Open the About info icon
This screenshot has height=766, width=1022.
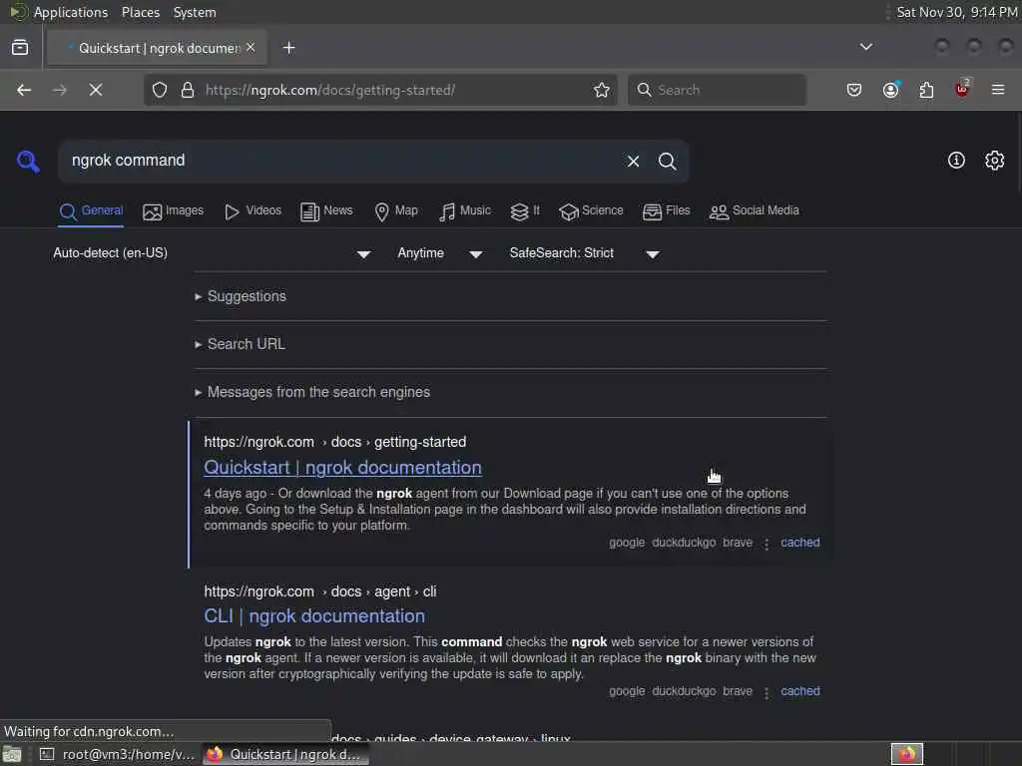tap(956, 161)
